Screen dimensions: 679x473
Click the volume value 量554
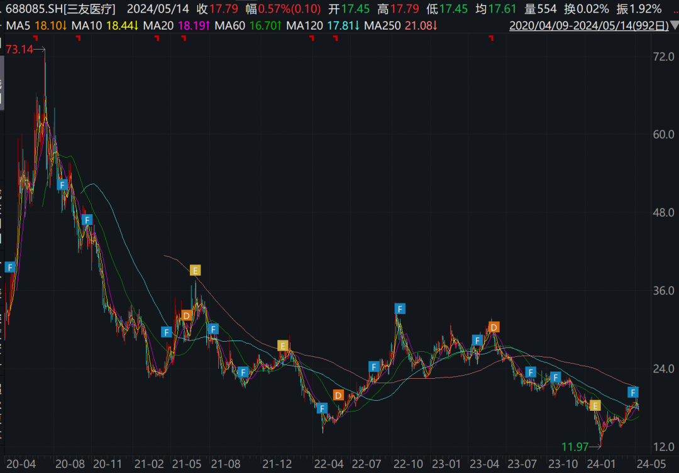coord(541,9)
